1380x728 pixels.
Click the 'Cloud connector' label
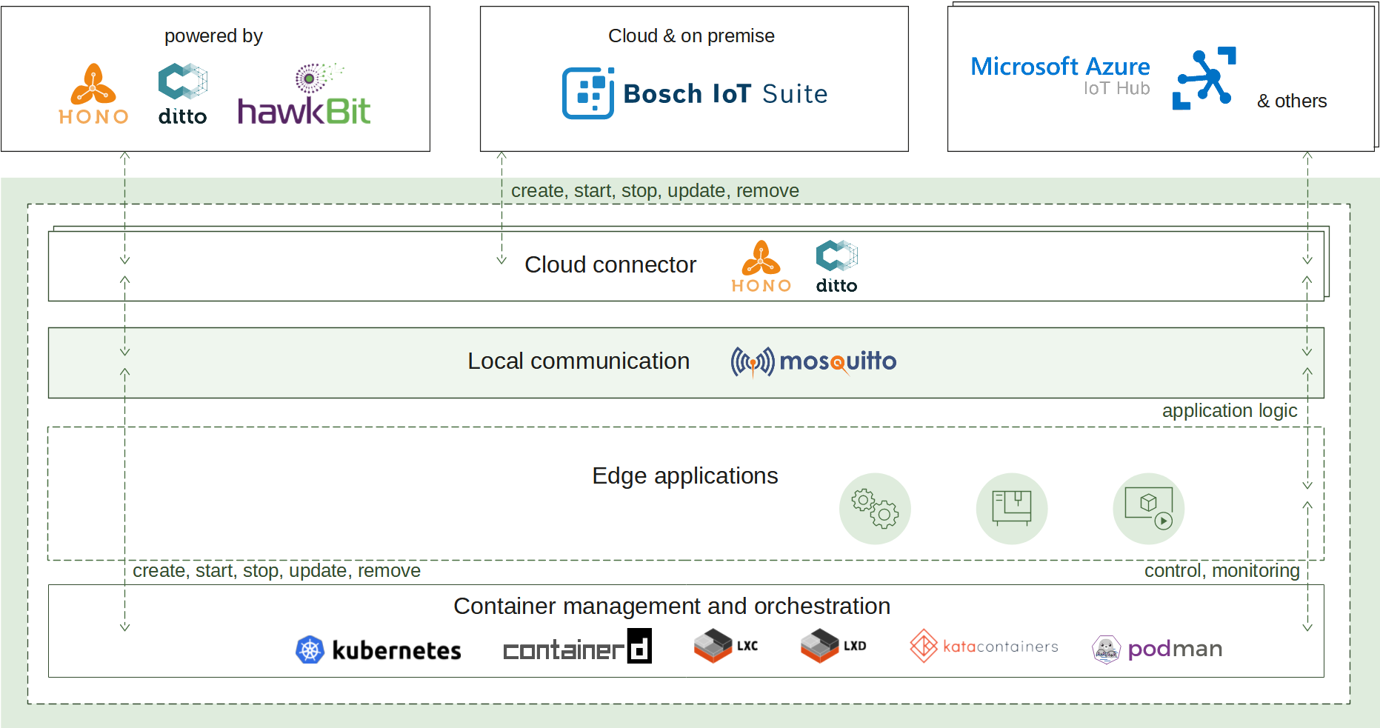pyautogui.click(x=610, y=264)
